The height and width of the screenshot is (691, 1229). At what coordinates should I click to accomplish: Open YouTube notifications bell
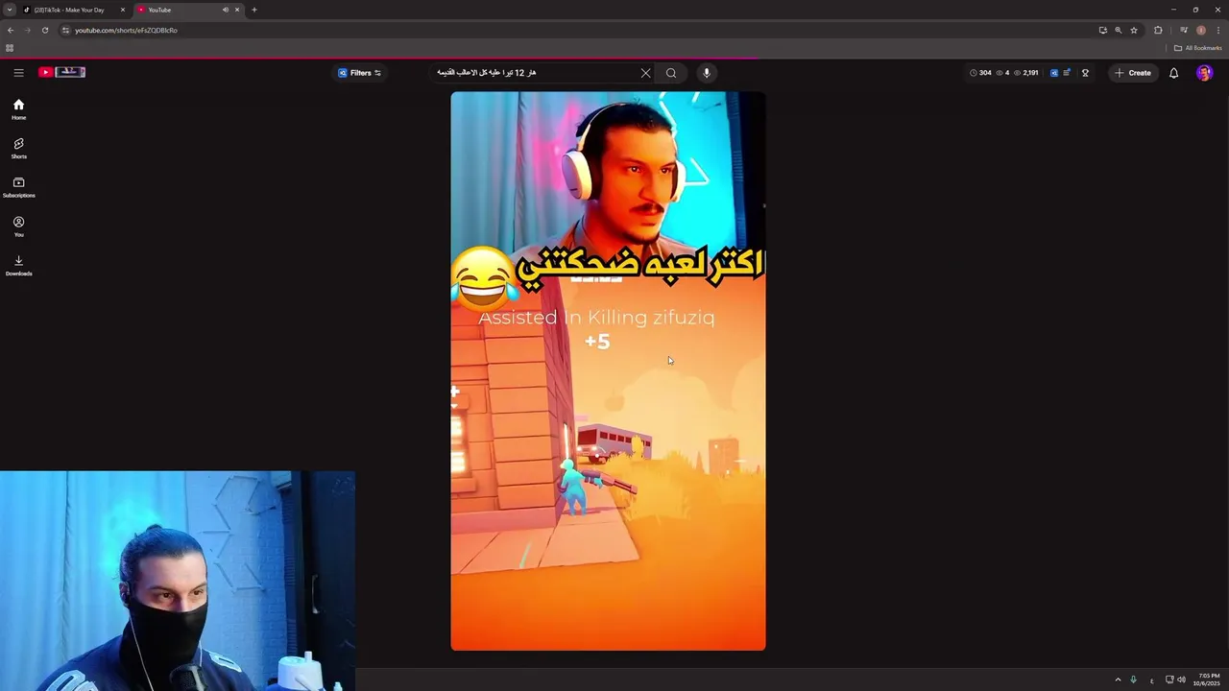click(1173, 73)
